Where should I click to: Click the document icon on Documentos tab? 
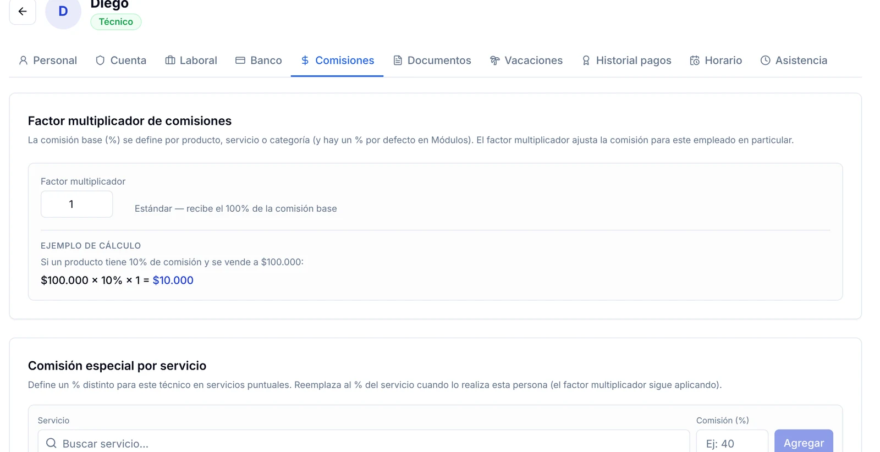[x=398, y=60]
